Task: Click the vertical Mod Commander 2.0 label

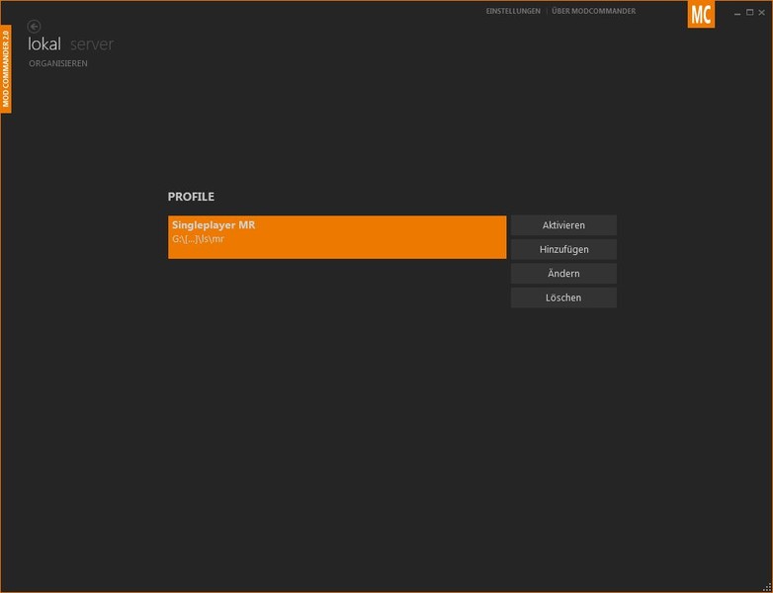Action: click(6, 69)
